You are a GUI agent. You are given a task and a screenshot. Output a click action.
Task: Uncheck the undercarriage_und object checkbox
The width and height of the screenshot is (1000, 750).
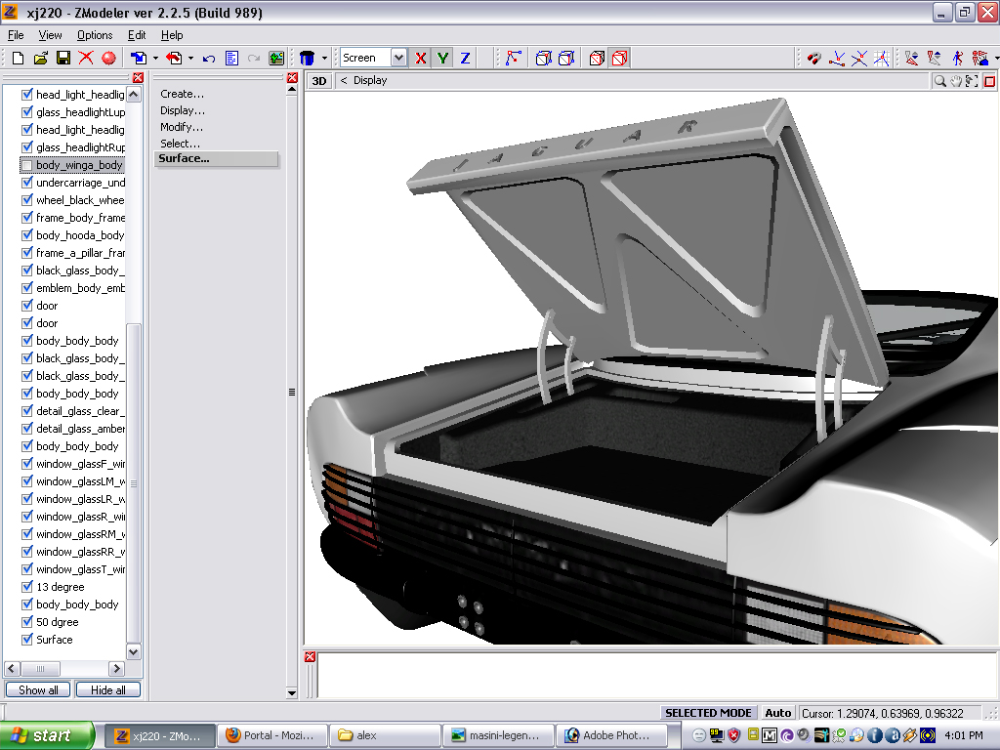click(26, 183)
